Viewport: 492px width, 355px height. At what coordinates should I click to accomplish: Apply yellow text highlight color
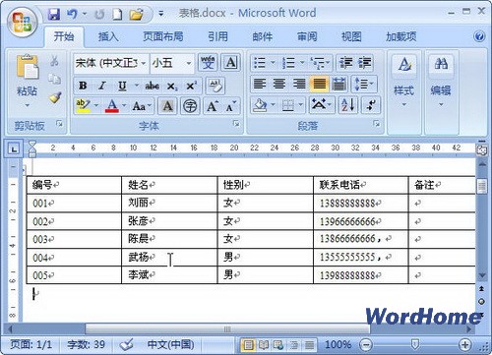tap(83, 105)
